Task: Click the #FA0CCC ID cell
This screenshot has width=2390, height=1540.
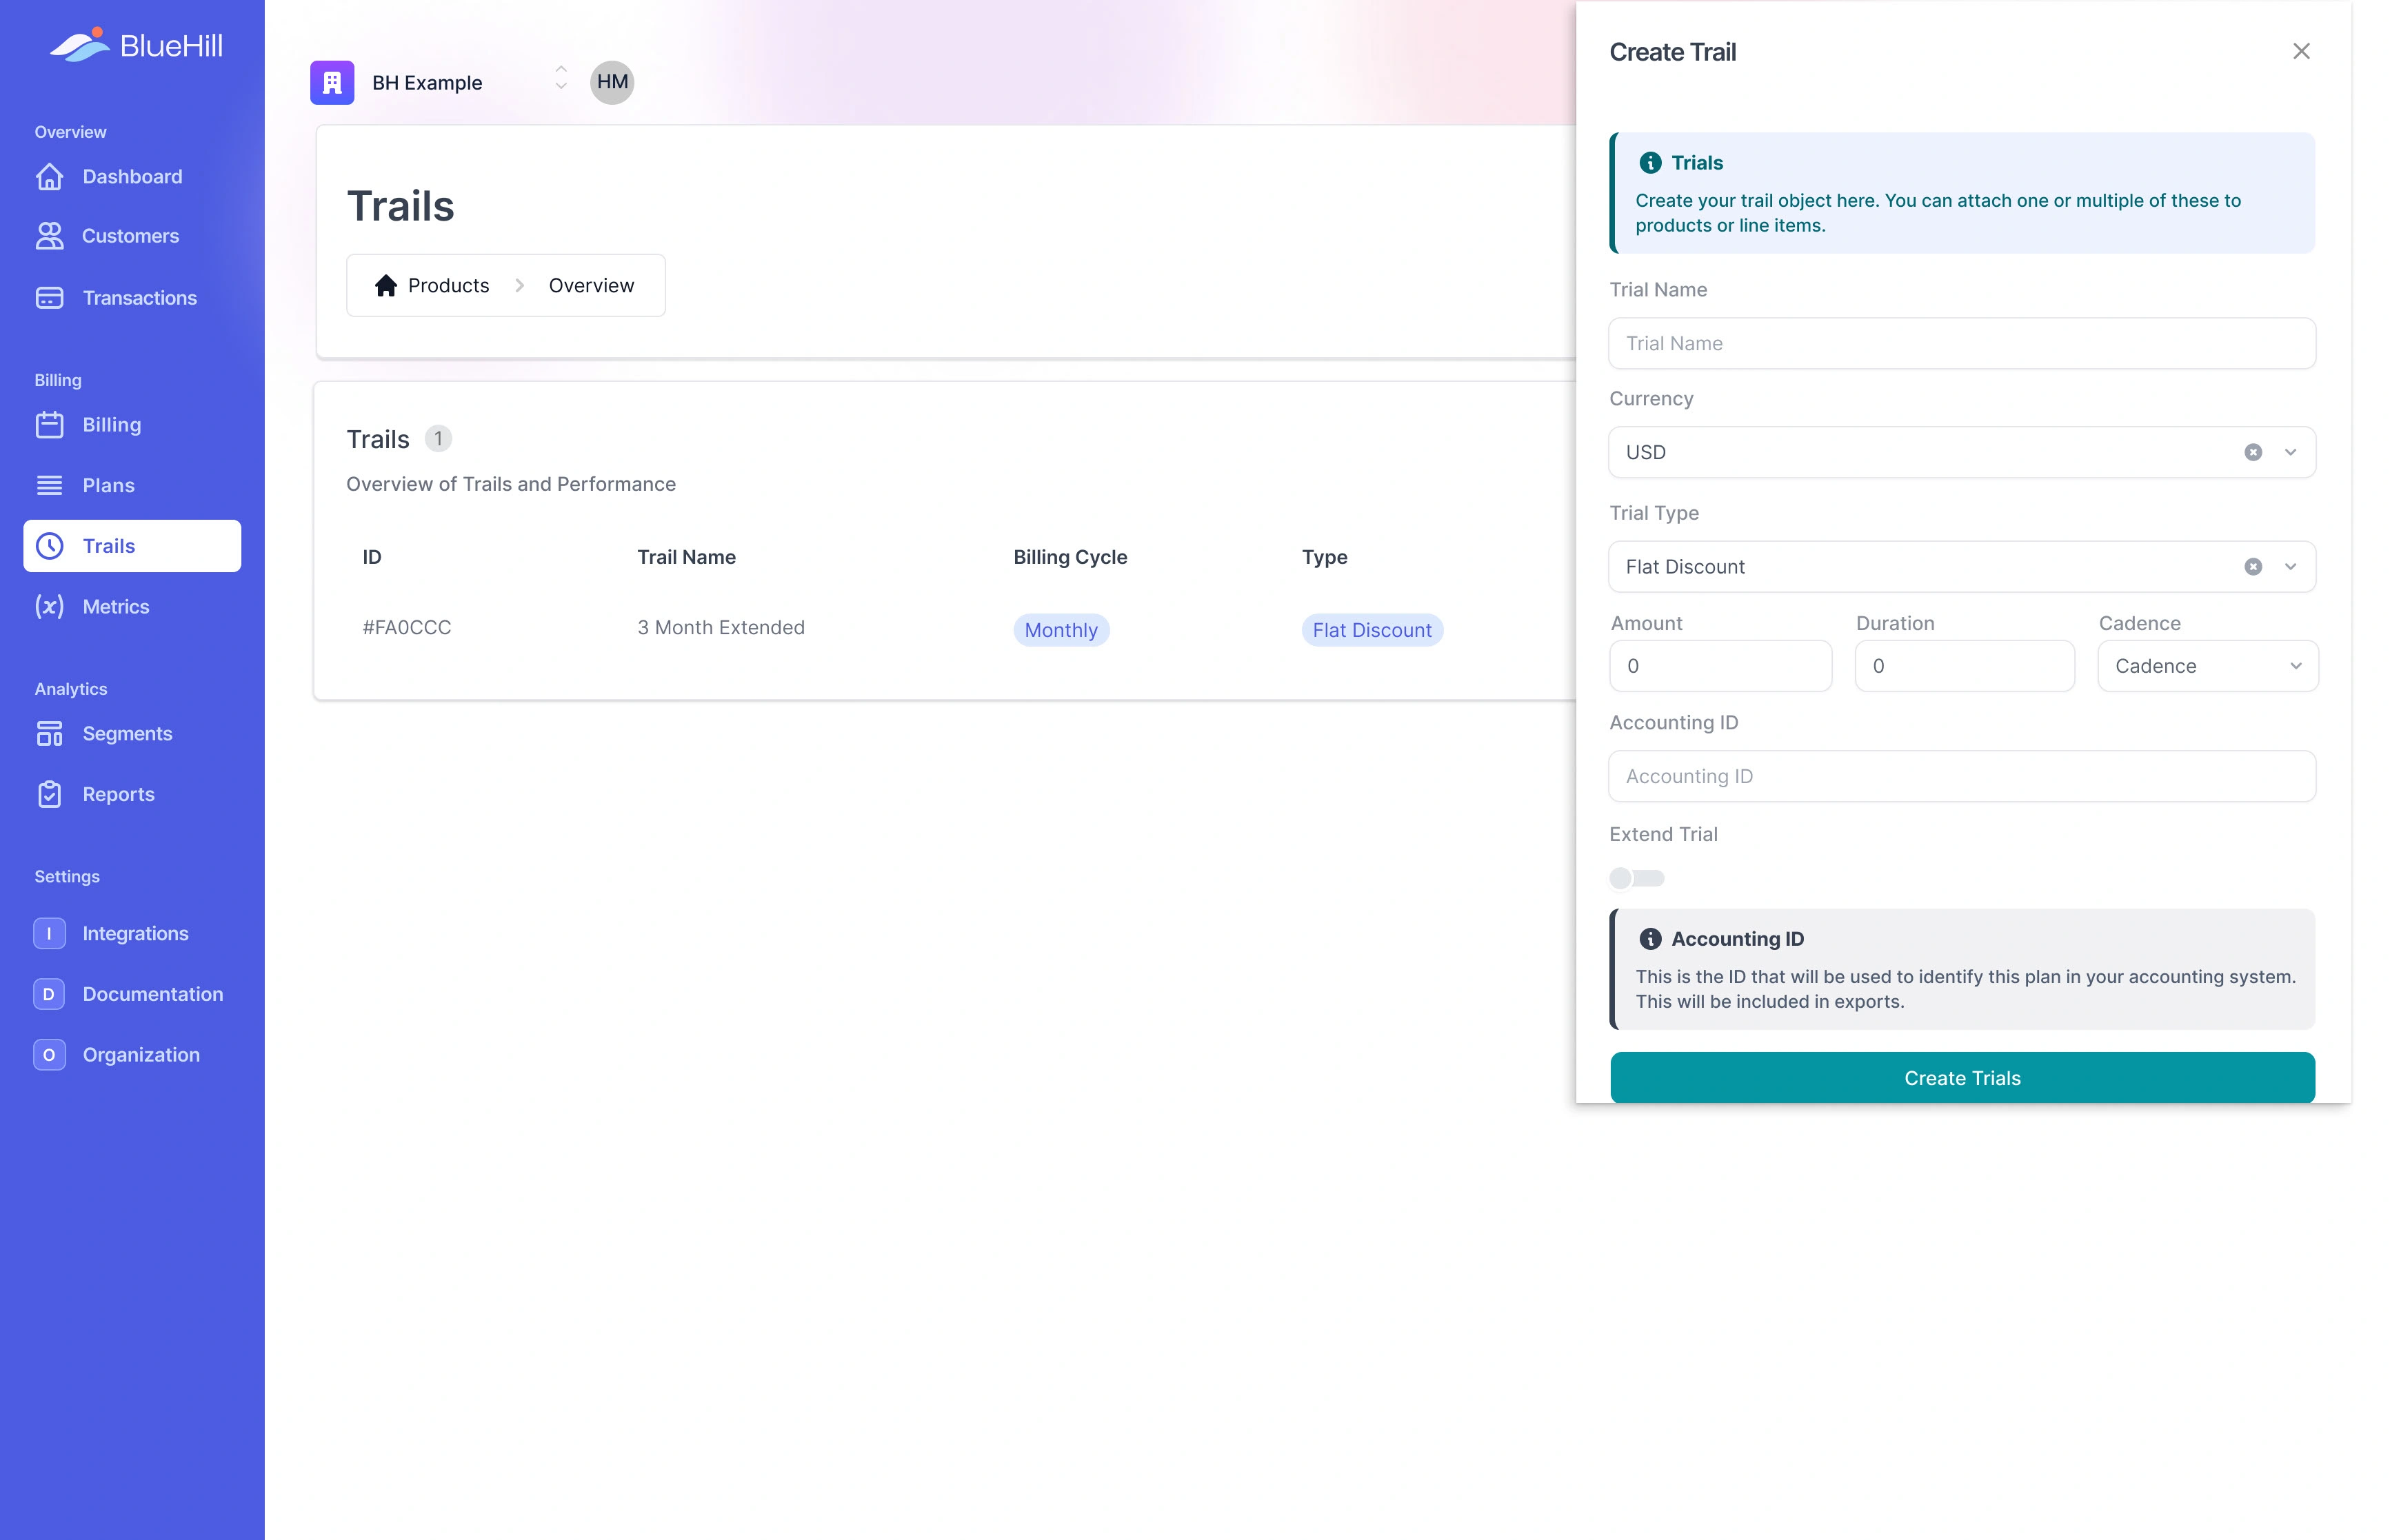Action: click(x=407, y=628)
